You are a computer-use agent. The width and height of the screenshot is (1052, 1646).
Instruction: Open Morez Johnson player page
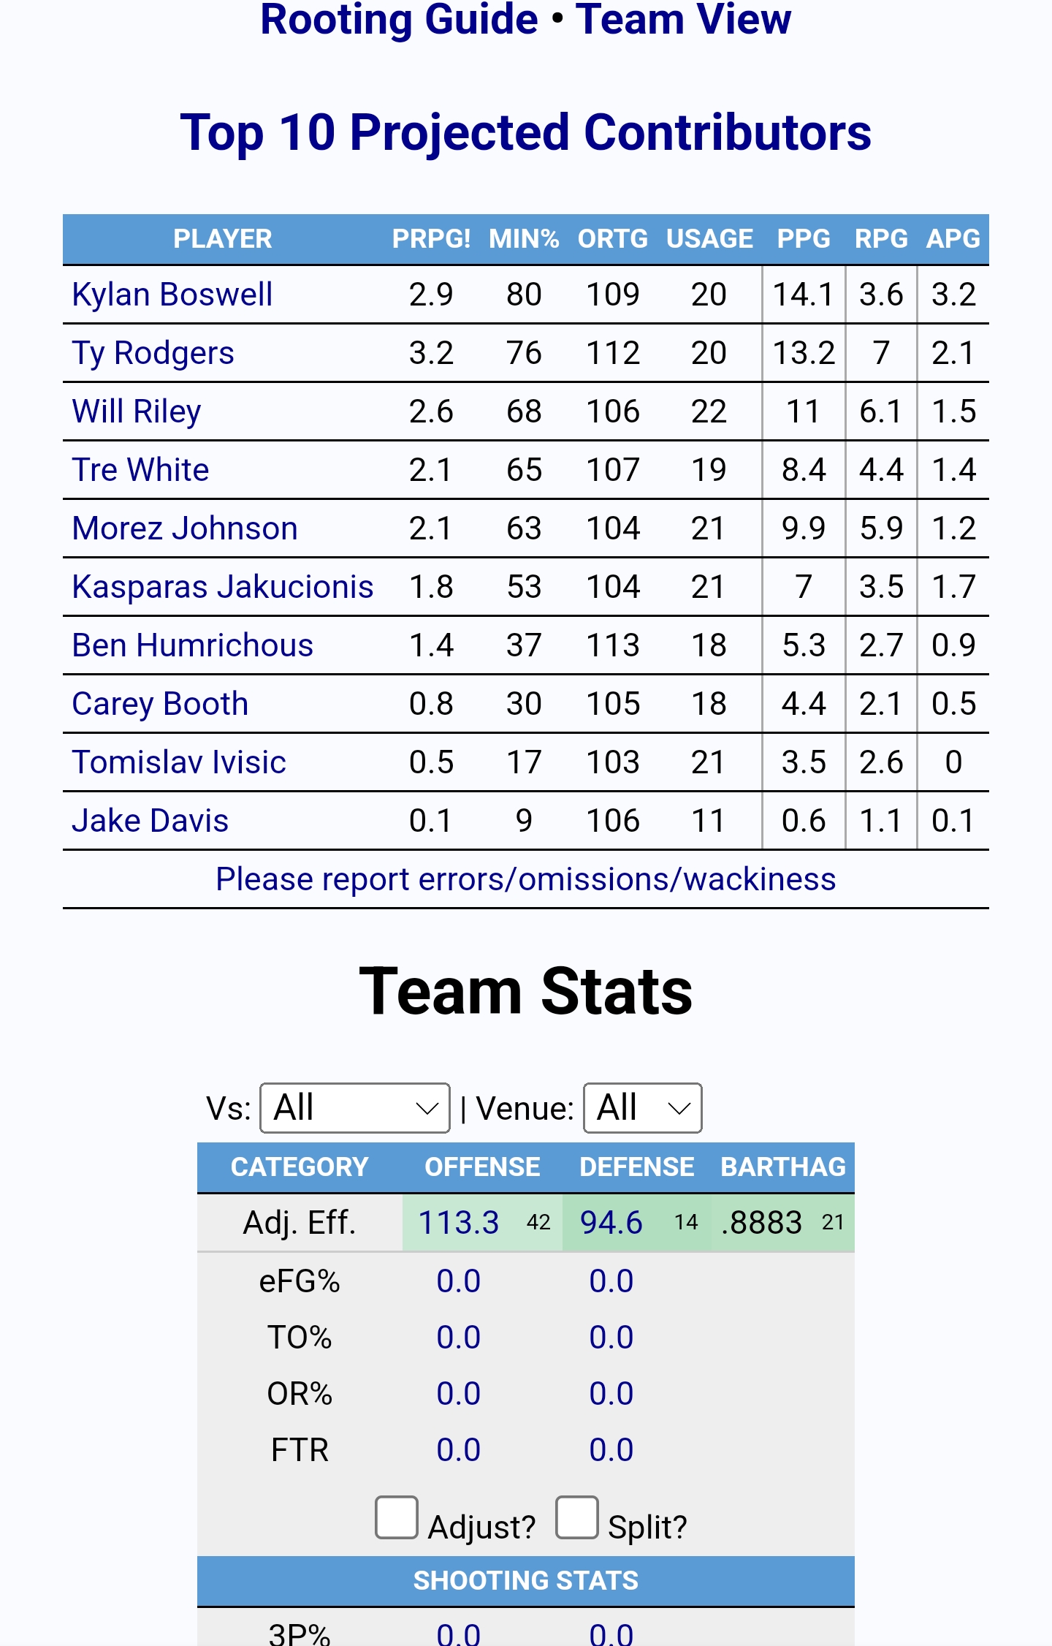[185, 528]
